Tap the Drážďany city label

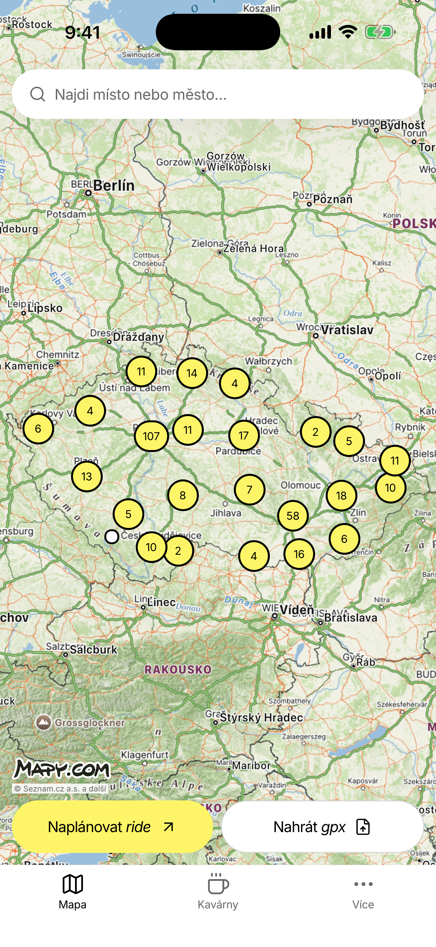(x=139, y=337)
